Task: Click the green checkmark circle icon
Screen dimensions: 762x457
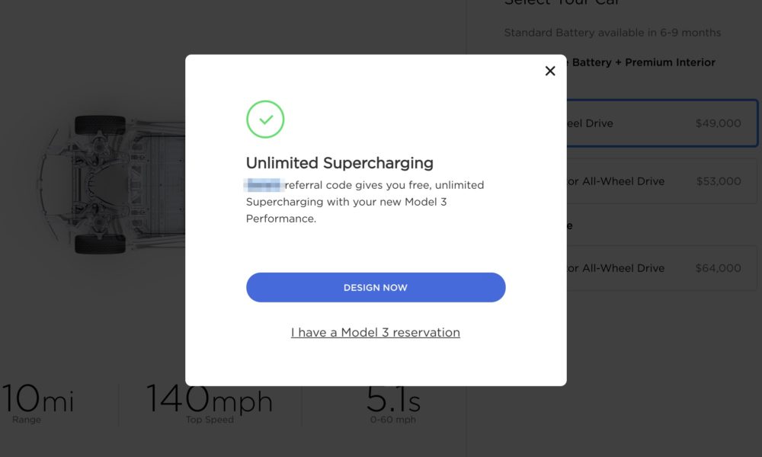Action: tap(265, 119)
